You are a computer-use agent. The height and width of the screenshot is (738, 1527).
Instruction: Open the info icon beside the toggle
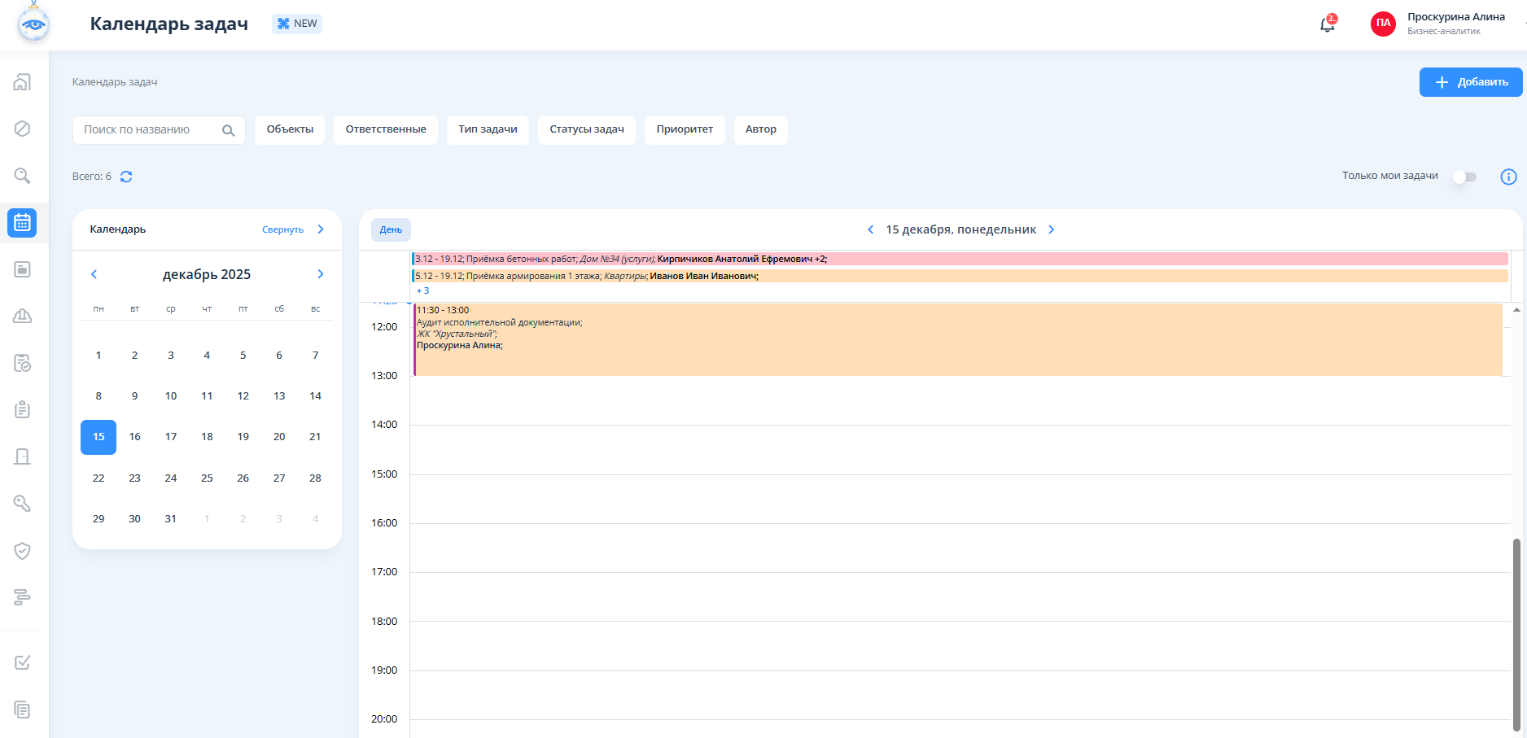1508,177
